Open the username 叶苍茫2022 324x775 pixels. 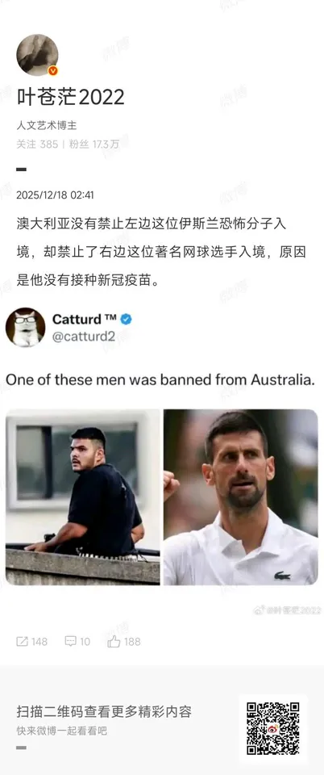click(x=70, y=98)
